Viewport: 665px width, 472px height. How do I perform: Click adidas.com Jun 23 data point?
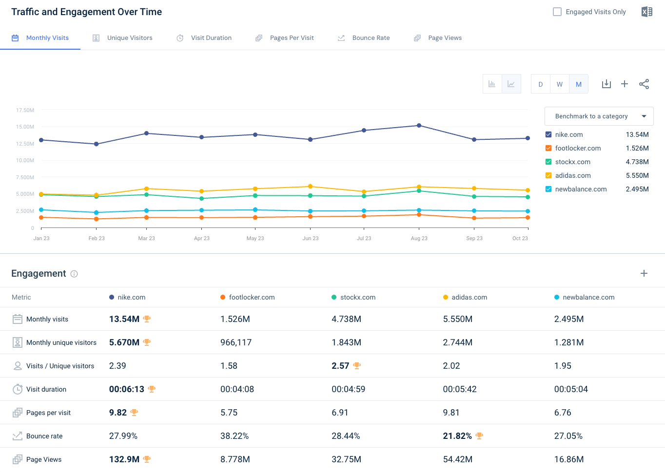pyautogui.click(x=310, y=187)
